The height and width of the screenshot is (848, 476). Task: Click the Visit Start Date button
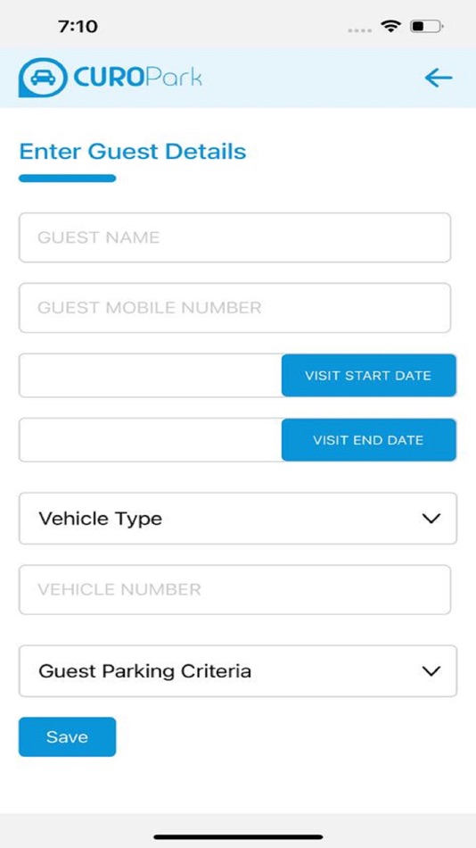[x=368, y=375]
